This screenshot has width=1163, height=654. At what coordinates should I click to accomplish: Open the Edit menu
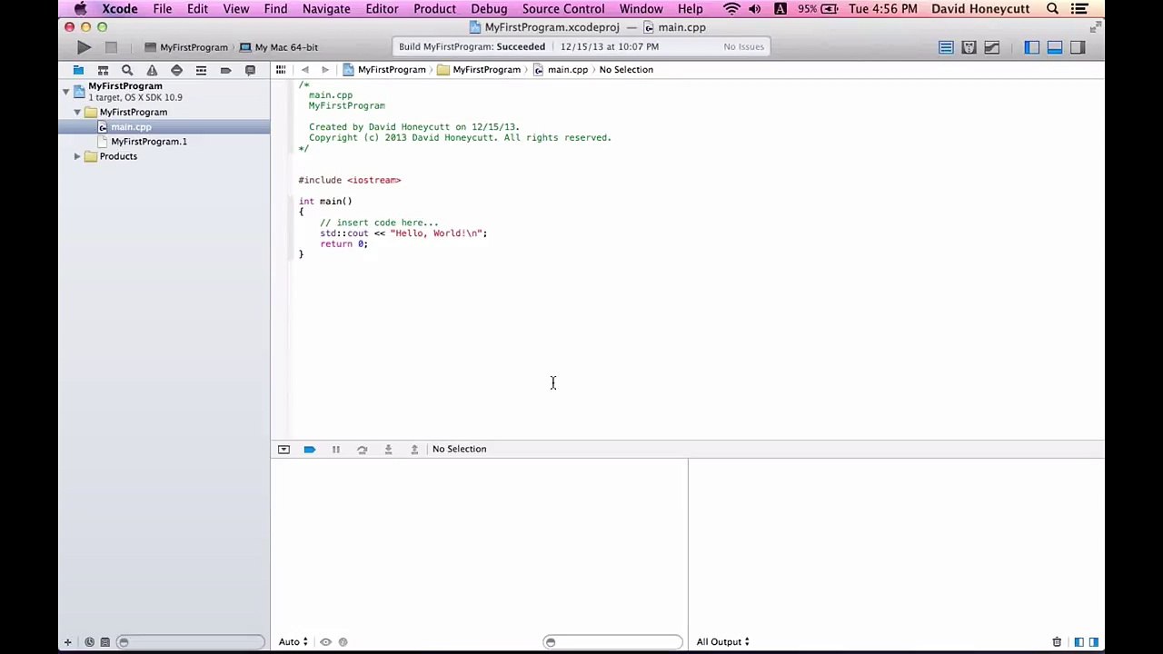click(x=197, y=9)
